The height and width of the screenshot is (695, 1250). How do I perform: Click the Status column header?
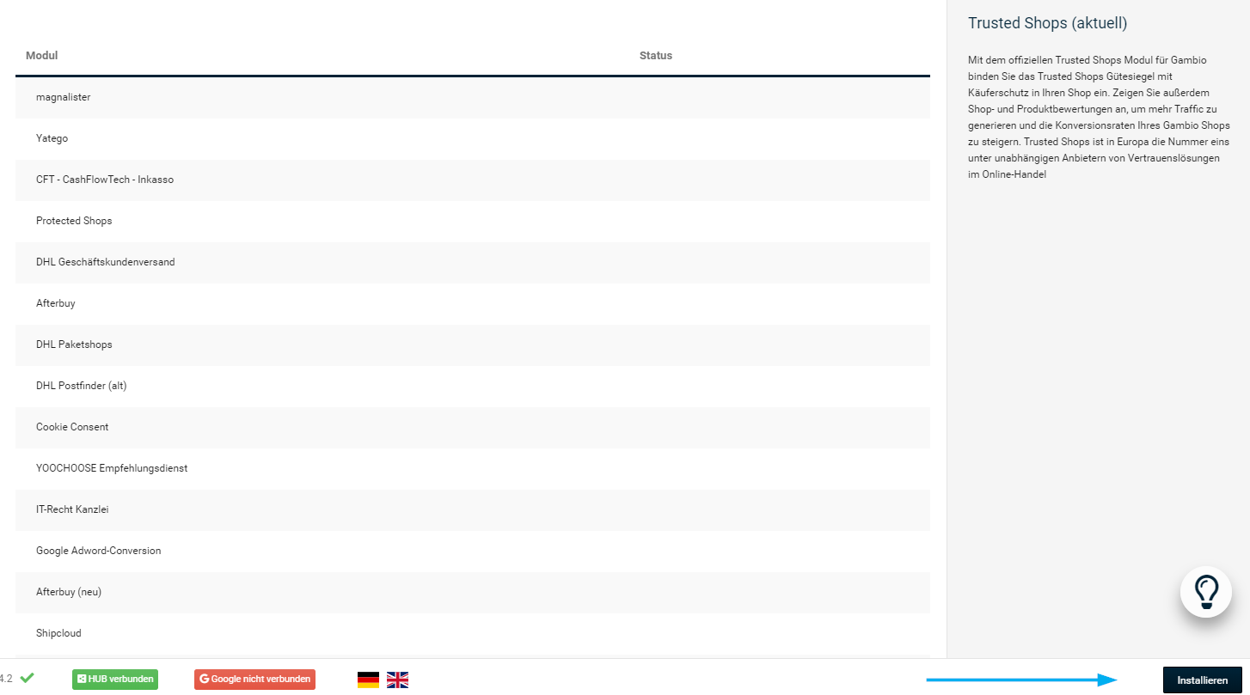point(656,56)
